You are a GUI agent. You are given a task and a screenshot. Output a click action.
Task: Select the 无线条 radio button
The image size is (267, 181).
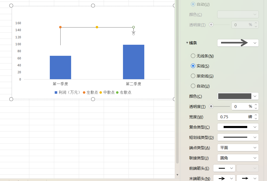point(193,56)
